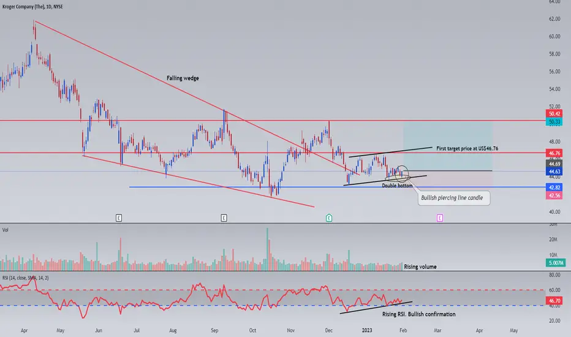The image size is (571, 337).
Task: Select the red 46.76 axis price tag
Action: tap(554, 153)
